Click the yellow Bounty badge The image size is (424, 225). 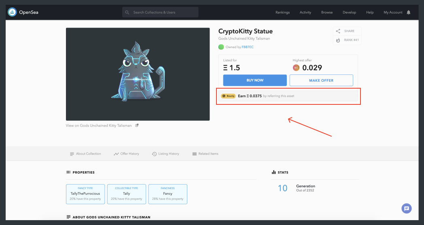point(228,96)
